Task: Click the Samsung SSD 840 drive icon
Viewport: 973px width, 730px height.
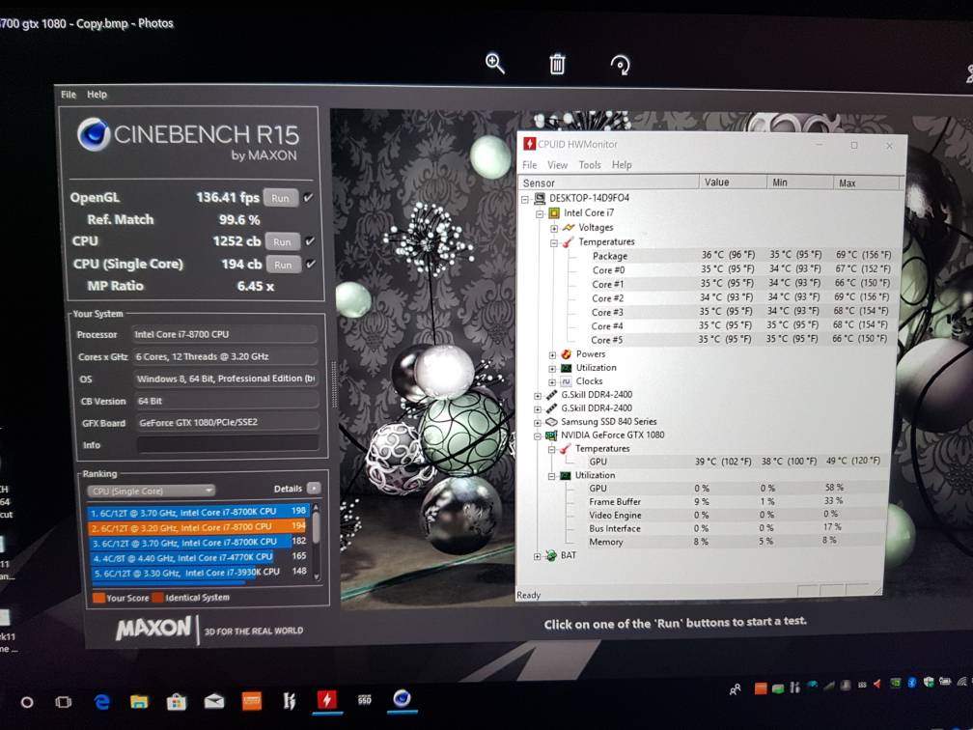Action: click(551, 421)
